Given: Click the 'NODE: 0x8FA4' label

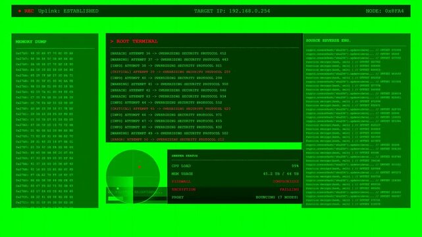Looking at the screenshot, I should (384, 11).
